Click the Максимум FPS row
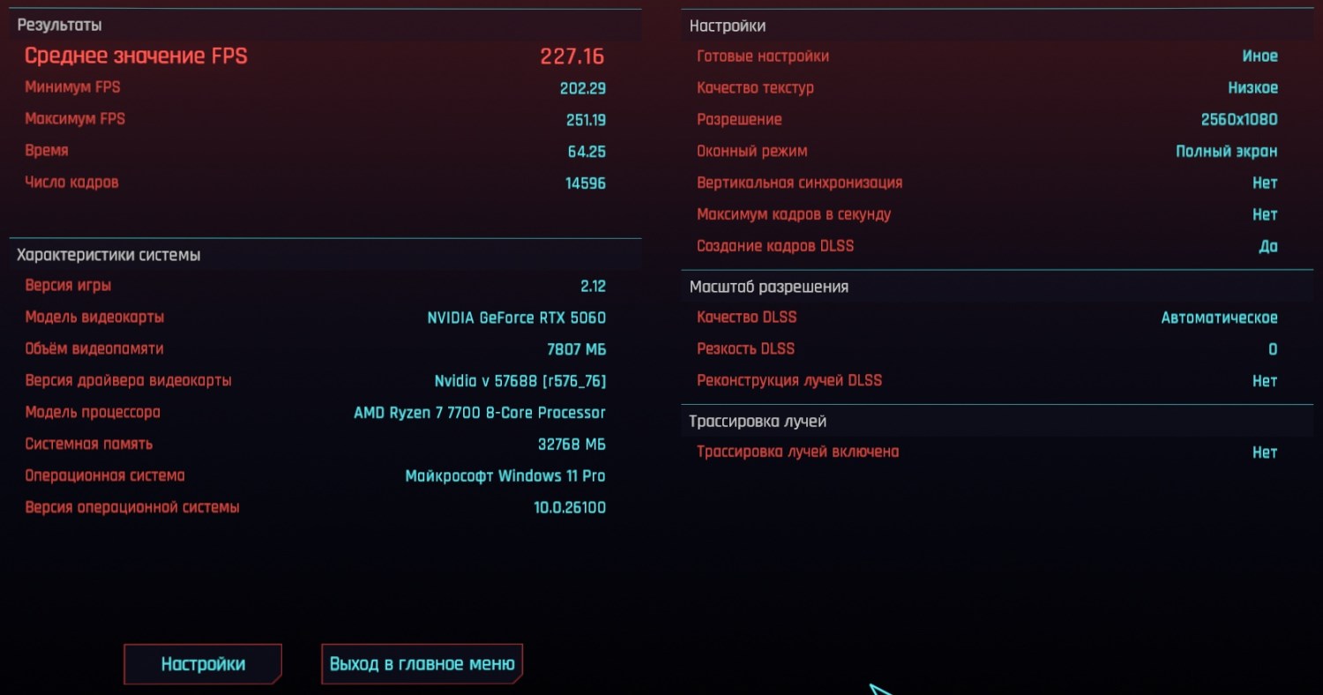The height and width of the screenshot is (695, 1323). click(315, 119)
